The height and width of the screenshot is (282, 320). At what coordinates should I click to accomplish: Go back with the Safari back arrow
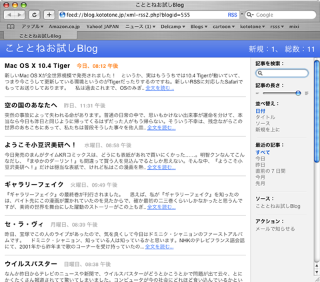coord(9,15)
